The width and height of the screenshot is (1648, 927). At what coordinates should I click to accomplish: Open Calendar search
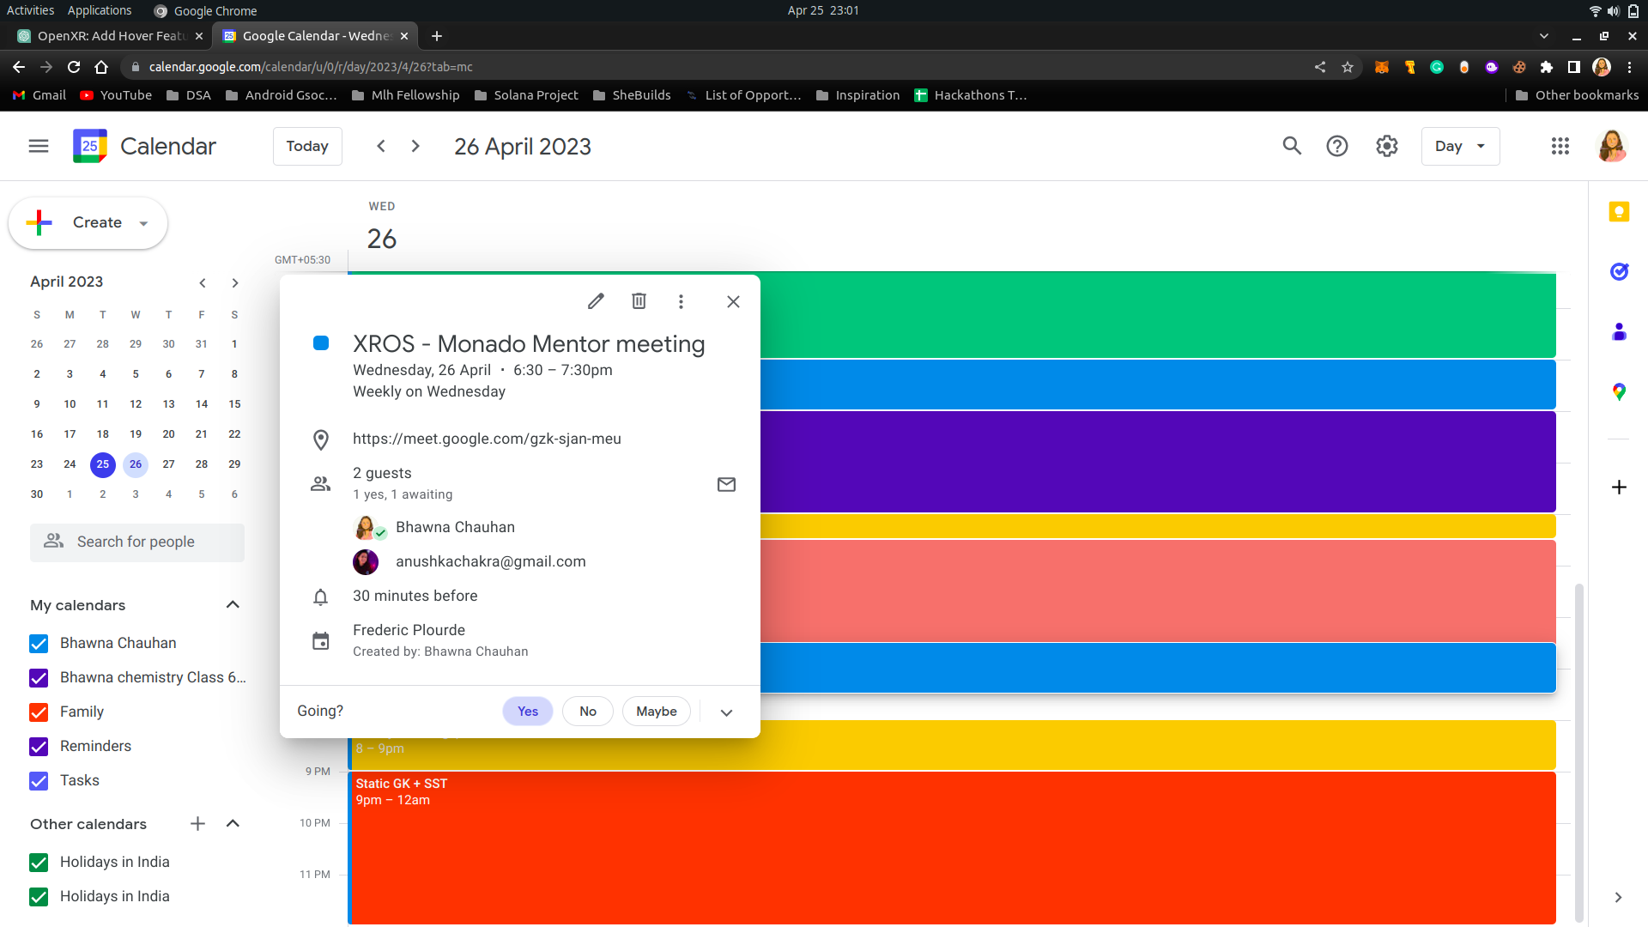click(x=1292, y=146)
